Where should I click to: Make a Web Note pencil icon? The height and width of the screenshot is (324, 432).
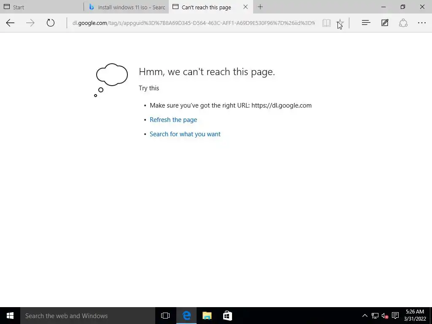click(x=385, y=23)
